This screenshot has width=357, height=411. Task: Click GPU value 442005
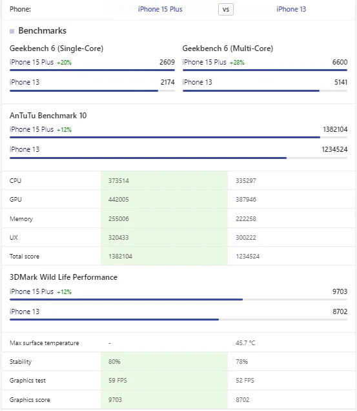(x=119, y=200)
